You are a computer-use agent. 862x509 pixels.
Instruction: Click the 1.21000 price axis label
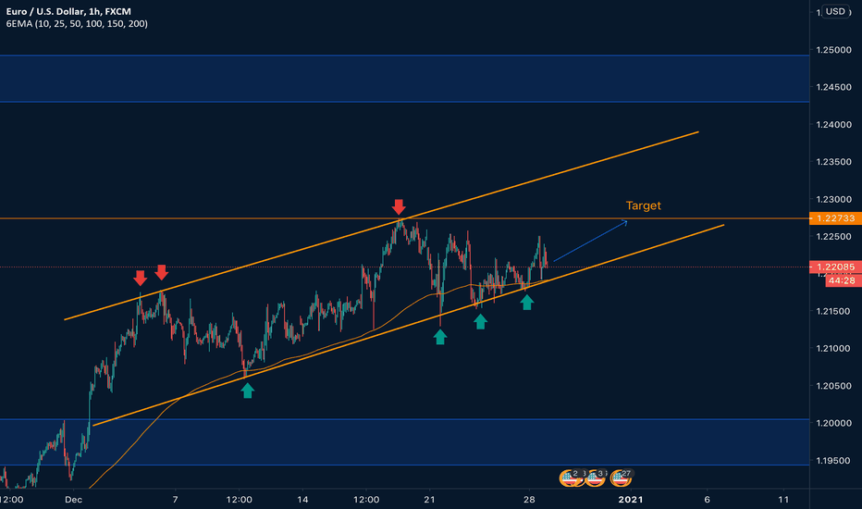(833, 348)
